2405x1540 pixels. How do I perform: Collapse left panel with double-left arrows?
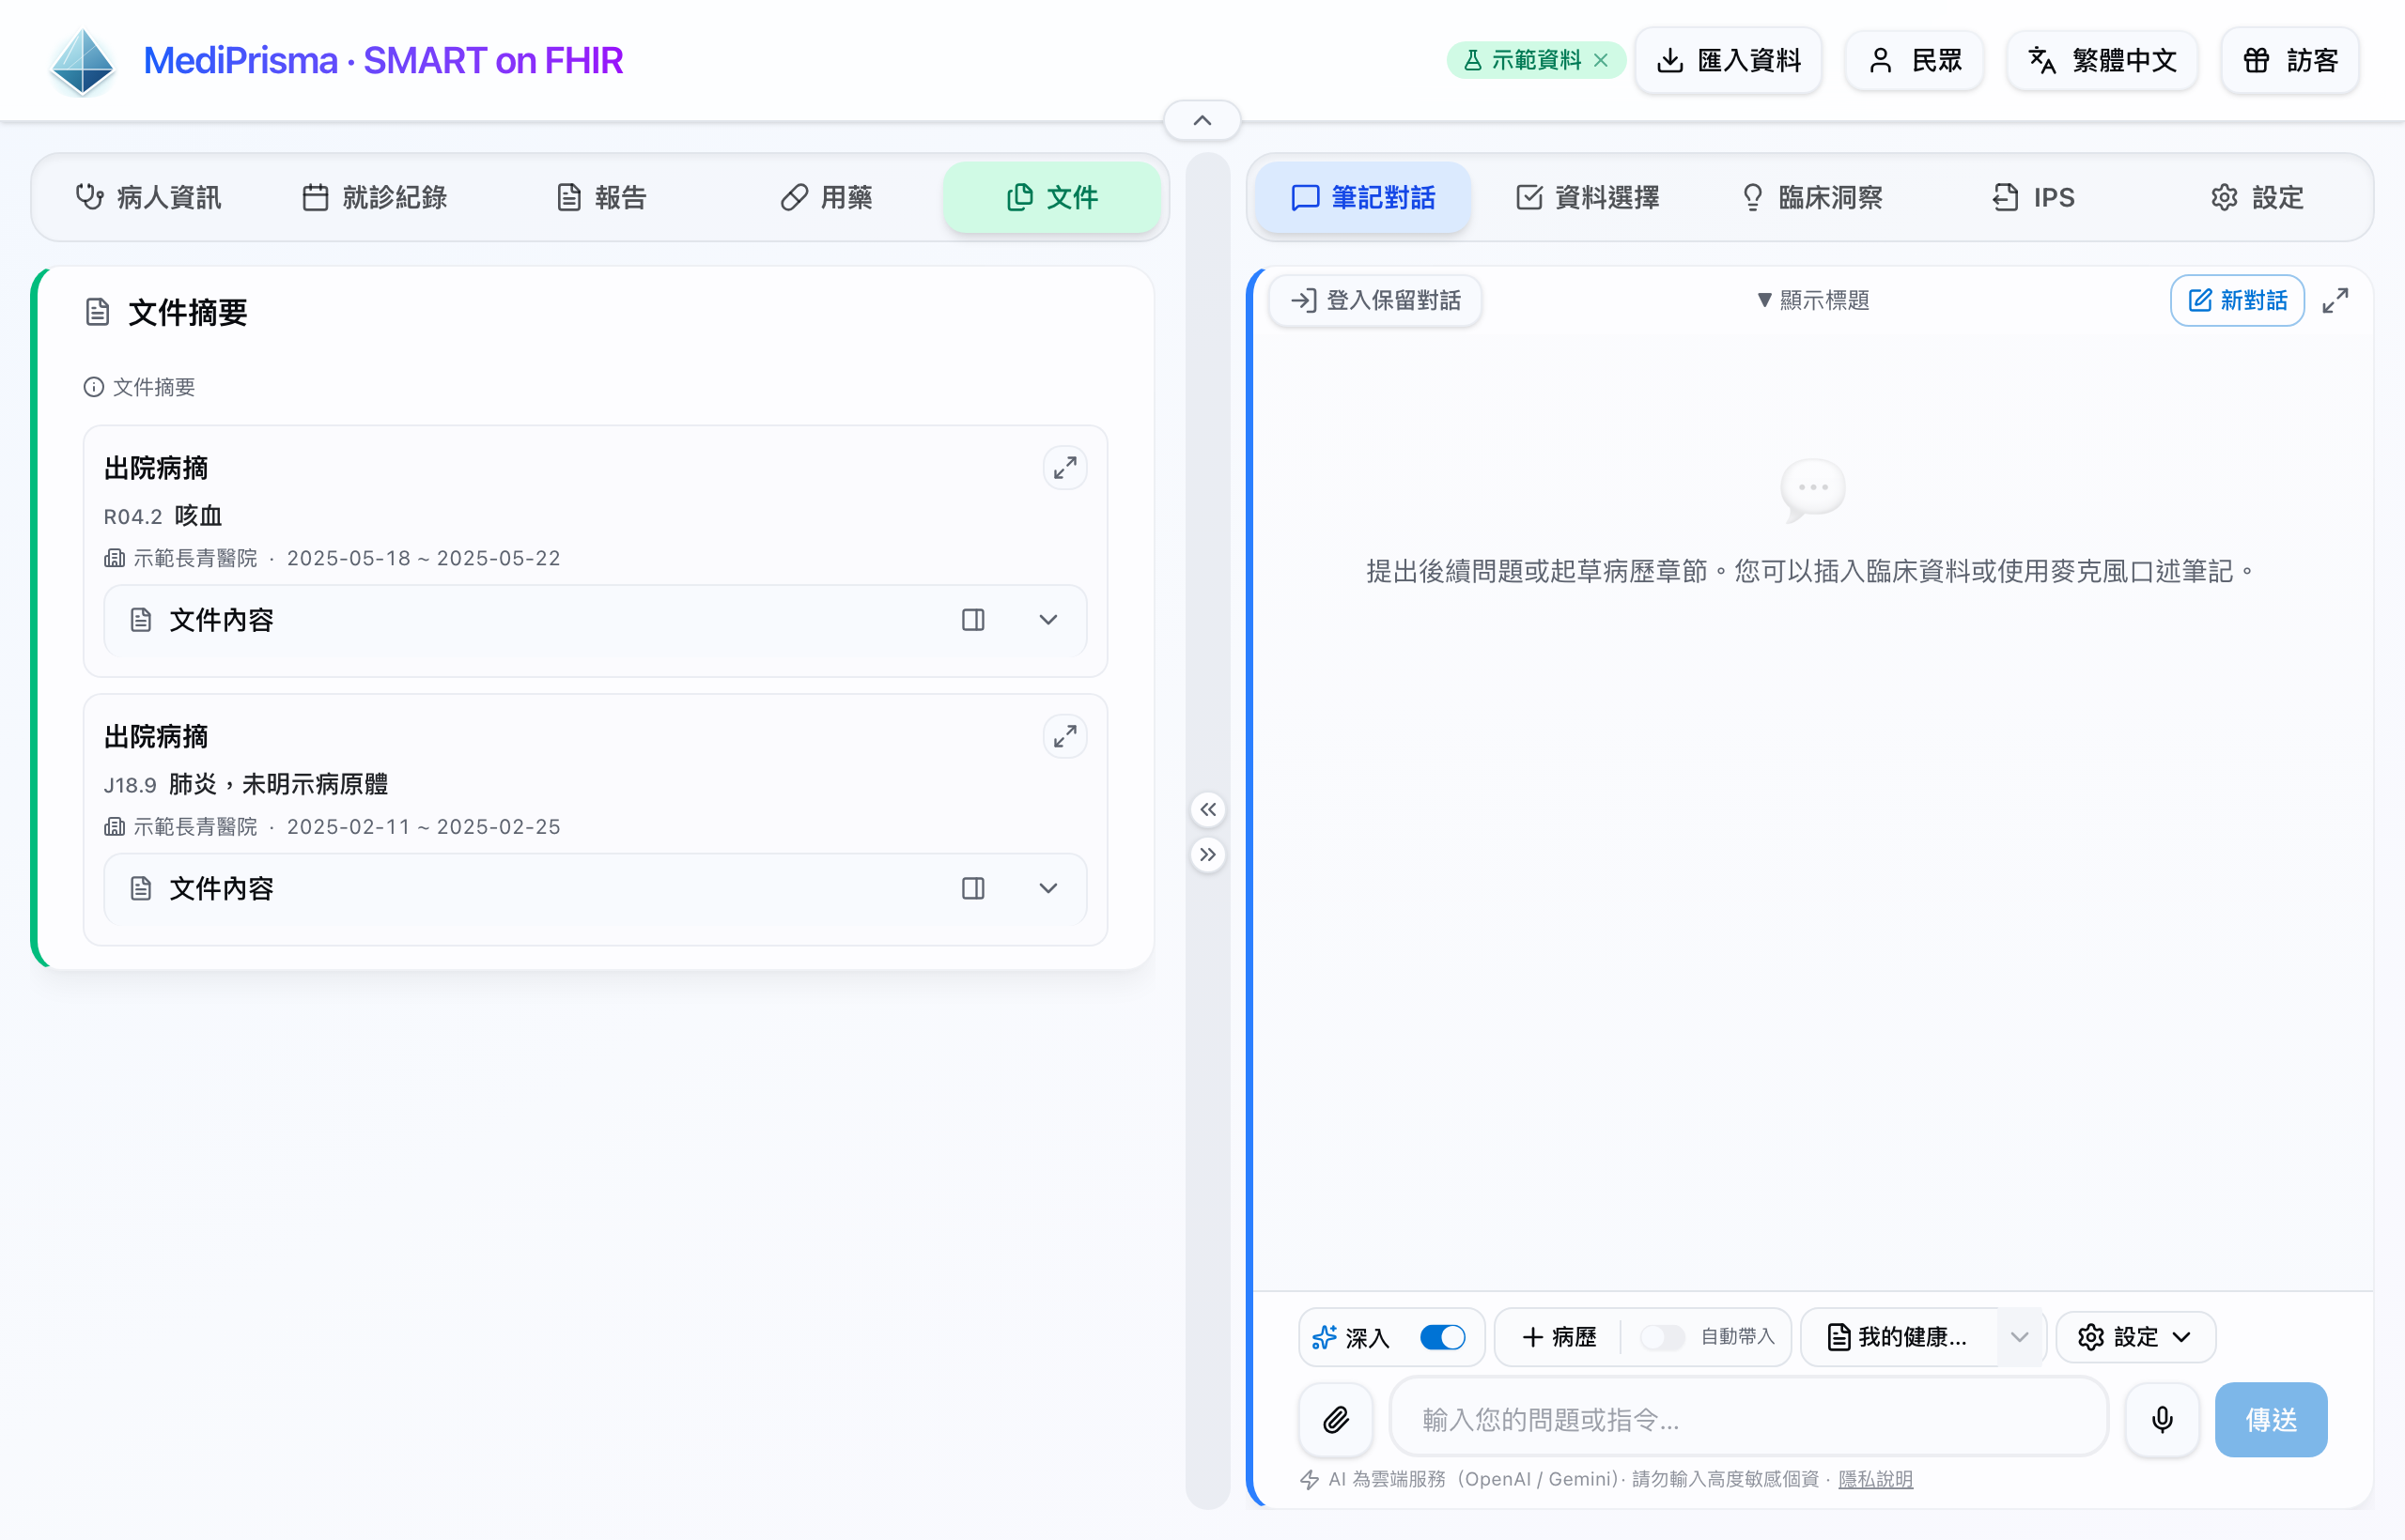point(1208,809)
